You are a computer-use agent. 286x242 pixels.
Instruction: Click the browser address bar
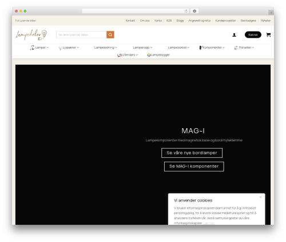(x=135, y=11)
